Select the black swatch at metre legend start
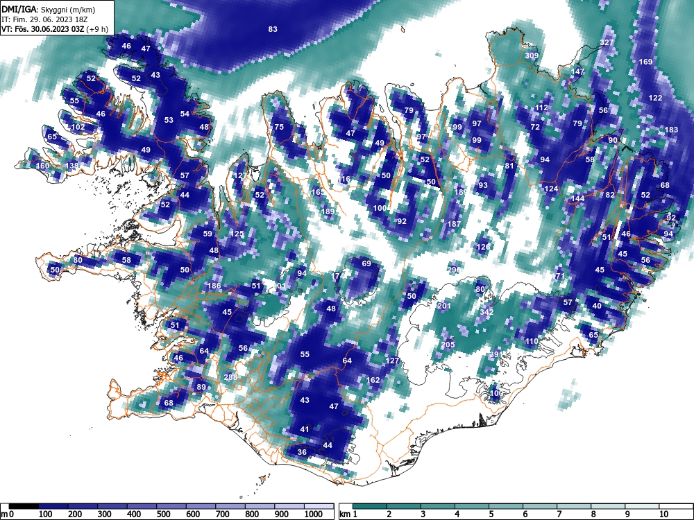Image resolution: width=694 pixels, height=520 pixels. pos(24,506)
